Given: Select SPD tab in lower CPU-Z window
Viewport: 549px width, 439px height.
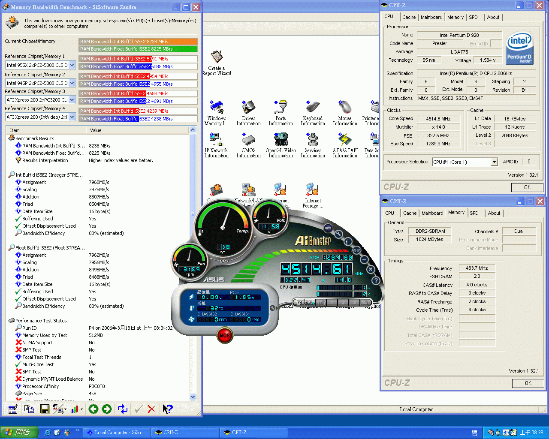Looking at the screenshot, I should [x=474, y=213].
